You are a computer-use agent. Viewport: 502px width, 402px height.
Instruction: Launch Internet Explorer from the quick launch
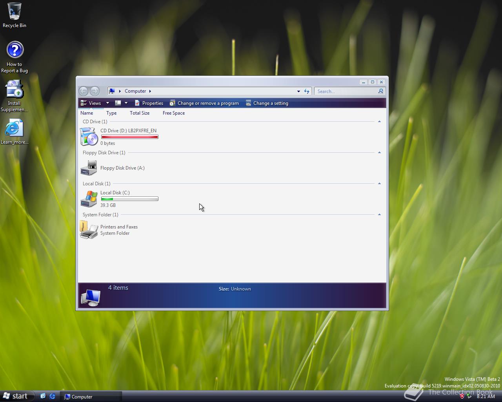click(52, 397)
